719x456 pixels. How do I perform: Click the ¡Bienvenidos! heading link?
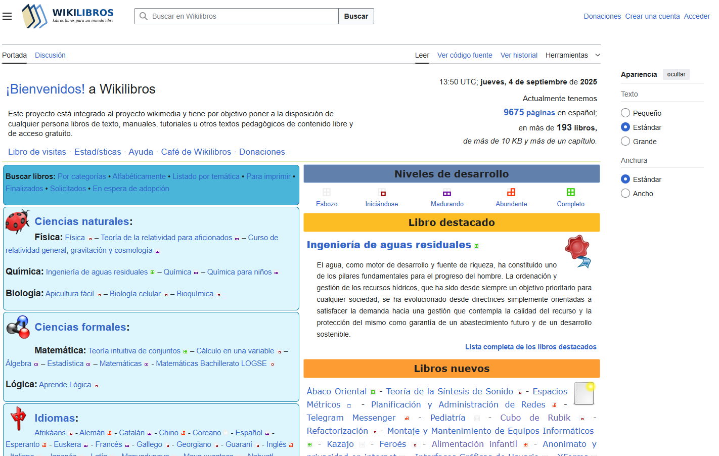click(46, 89)
